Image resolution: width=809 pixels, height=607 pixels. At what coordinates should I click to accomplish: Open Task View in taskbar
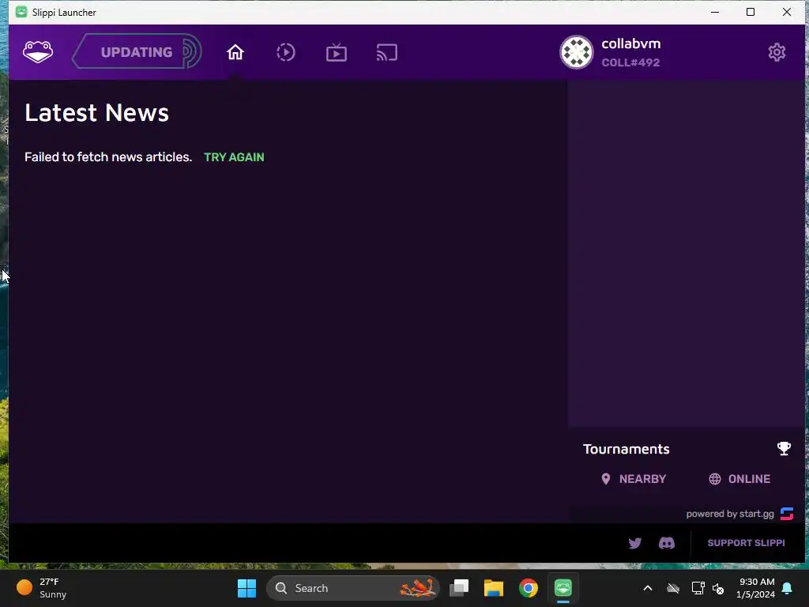point(459,588)
